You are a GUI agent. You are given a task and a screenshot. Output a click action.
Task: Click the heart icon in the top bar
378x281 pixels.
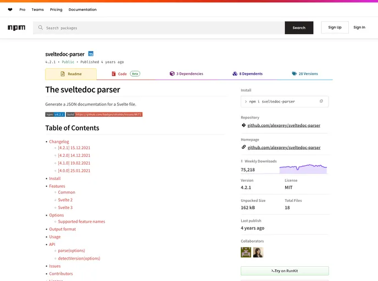10,10
